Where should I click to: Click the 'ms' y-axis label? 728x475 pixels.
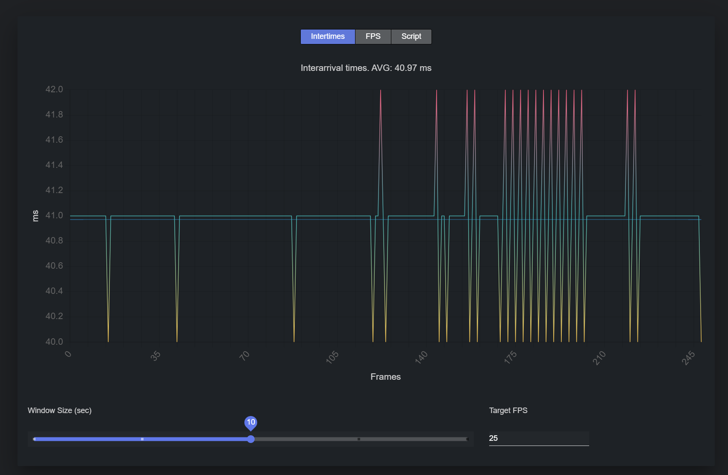click(x=35, y=216)
